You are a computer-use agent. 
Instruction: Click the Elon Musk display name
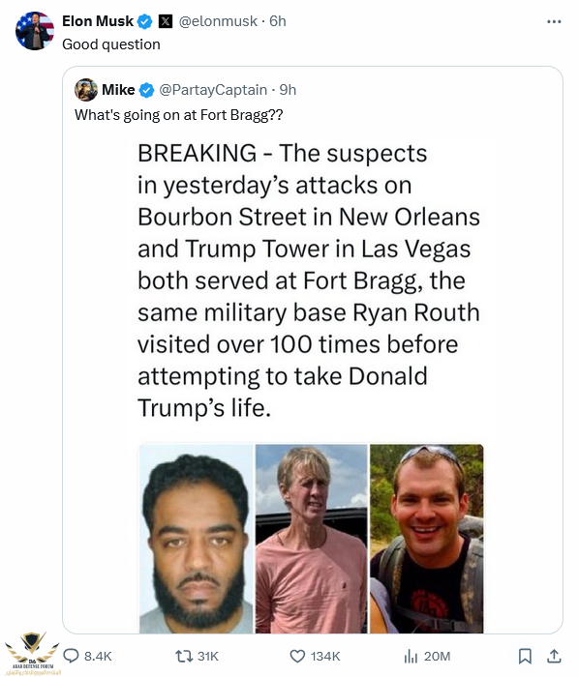point(98,20)
